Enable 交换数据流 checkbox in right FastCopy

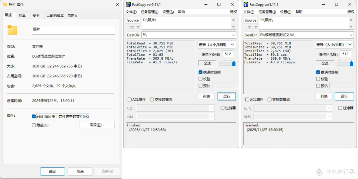pyautogui.click(x=269, y=99)
